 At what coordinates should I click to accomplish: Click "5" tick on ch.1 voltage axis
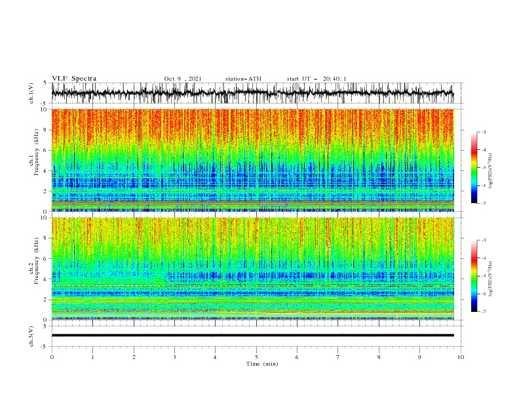click(45, 83)
